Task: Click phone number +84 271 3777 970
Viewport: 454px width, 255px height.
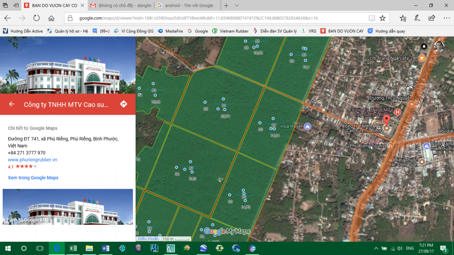Action: pos(27,153)
